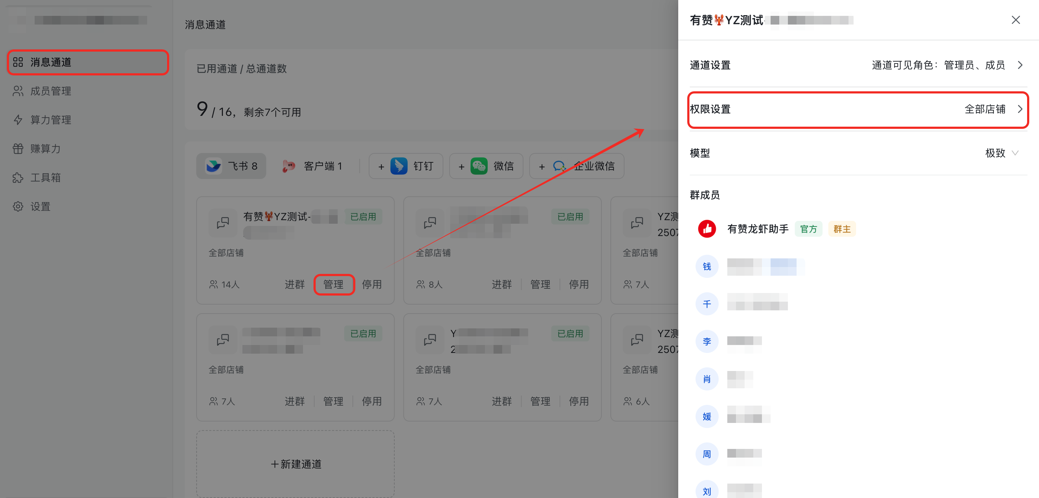Screen dimensions: 1039x498
Task: Click the 工具箱 puzzle icon
Action: click(x=18, y=178)
